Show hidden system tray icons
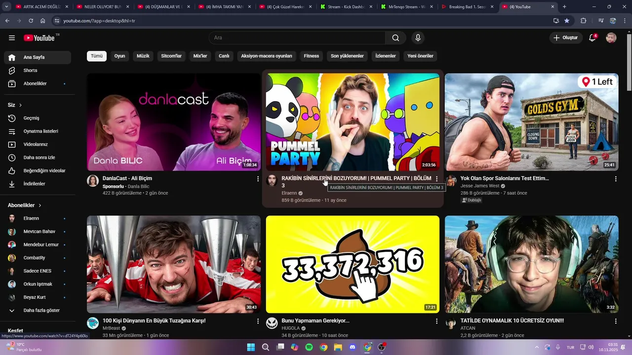This screenshot has height=355, width=632. [537, 347]
